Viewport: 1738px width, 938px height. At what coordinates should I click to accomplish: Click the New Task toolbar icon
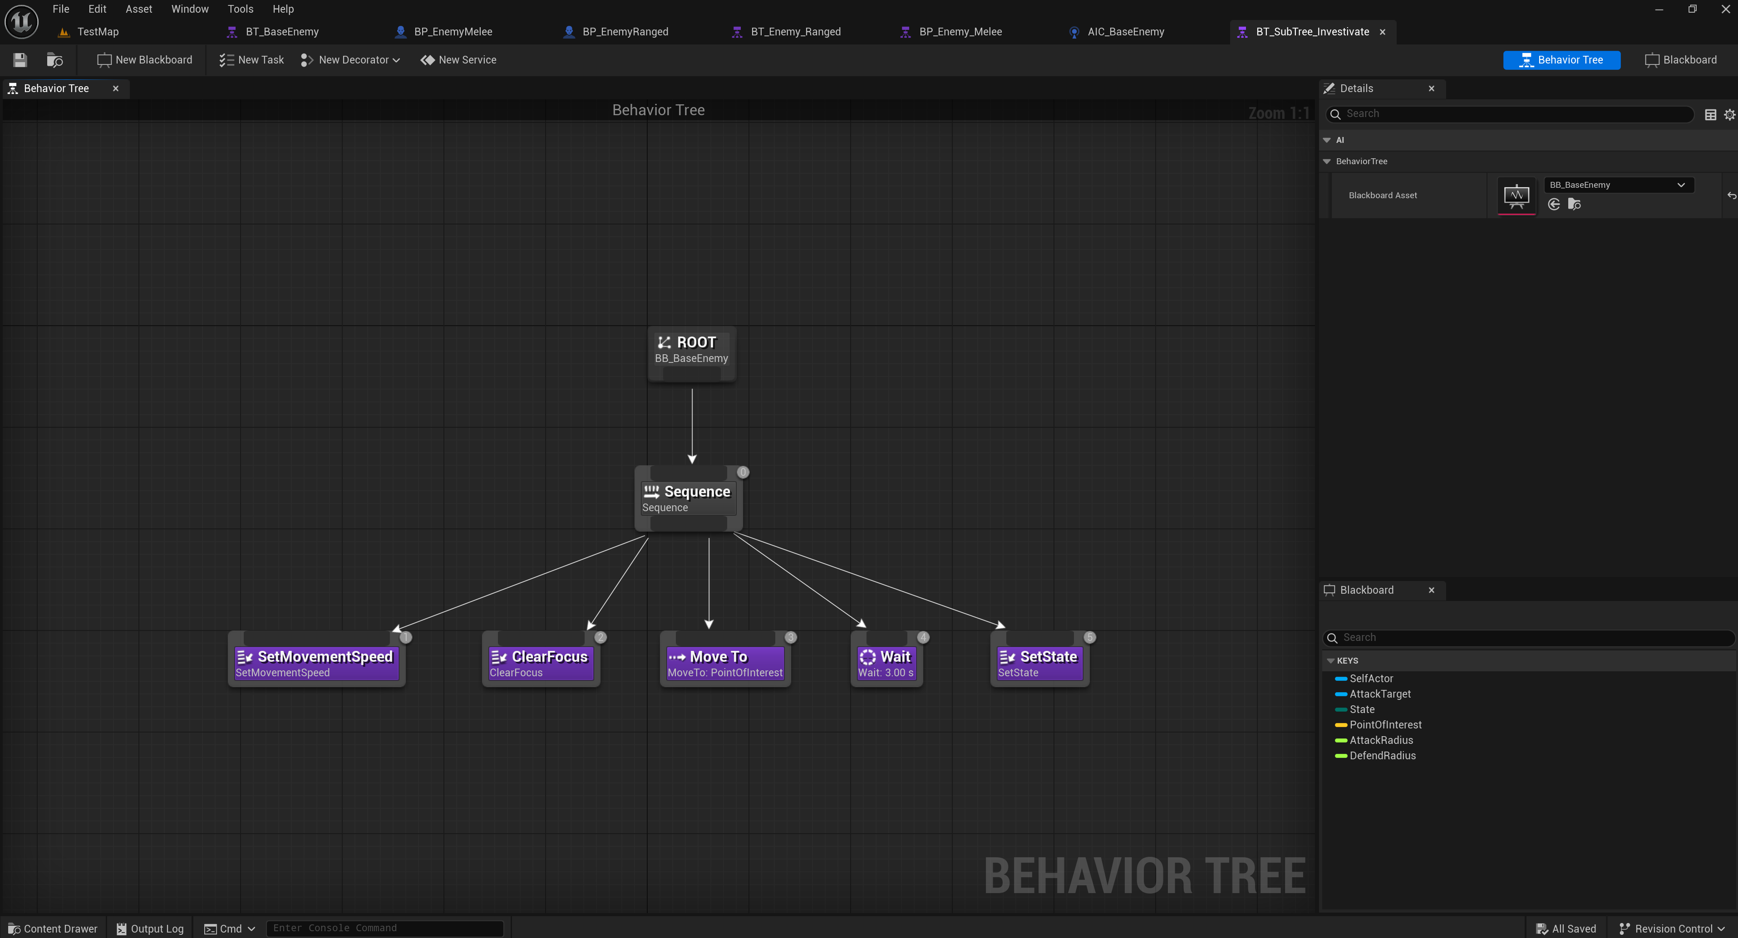(226, 60)
